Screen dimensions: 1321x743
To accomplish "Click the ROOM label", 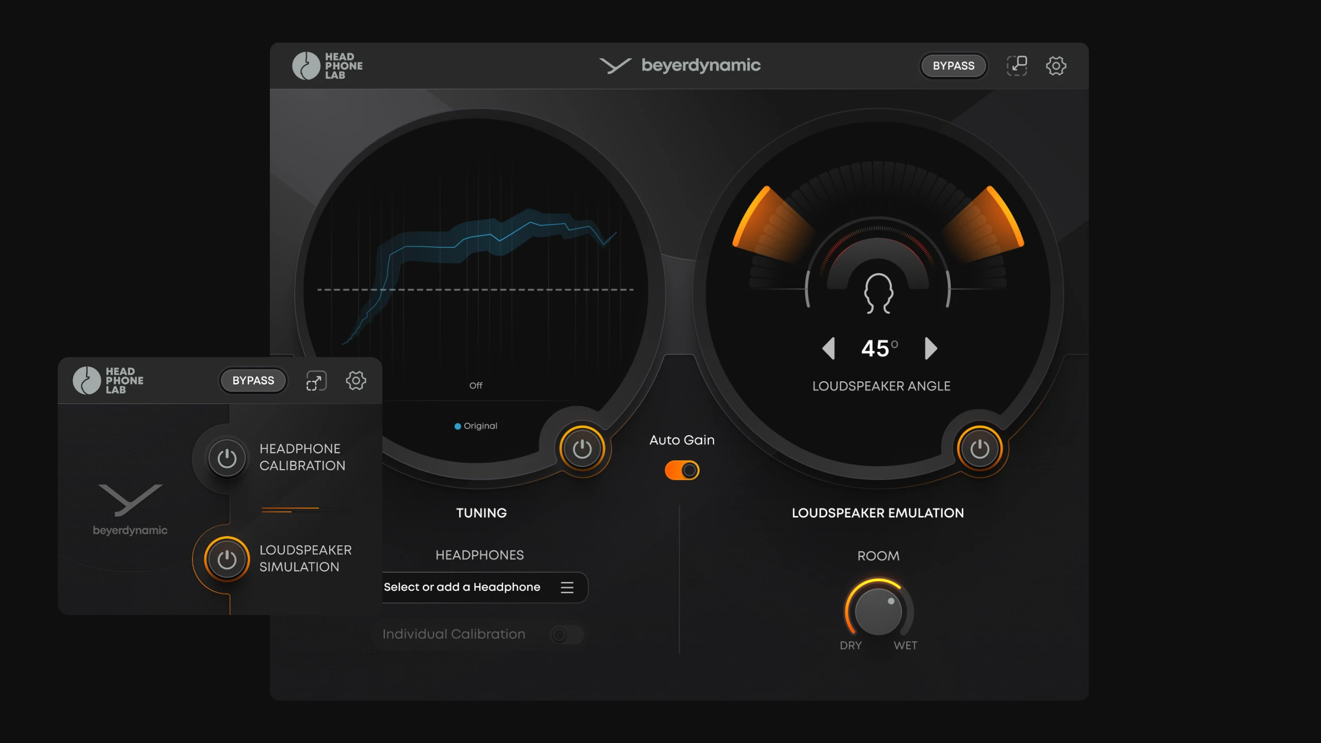I will (x=878, y=556).
